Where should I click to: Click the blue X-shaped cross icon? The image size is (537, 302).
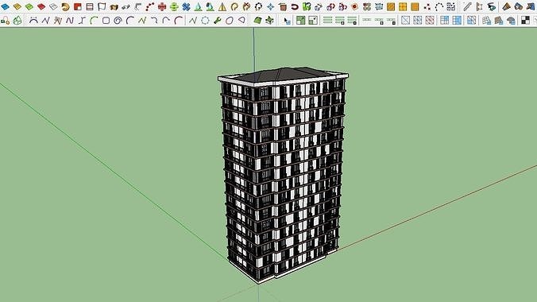[x=186, y=6]
